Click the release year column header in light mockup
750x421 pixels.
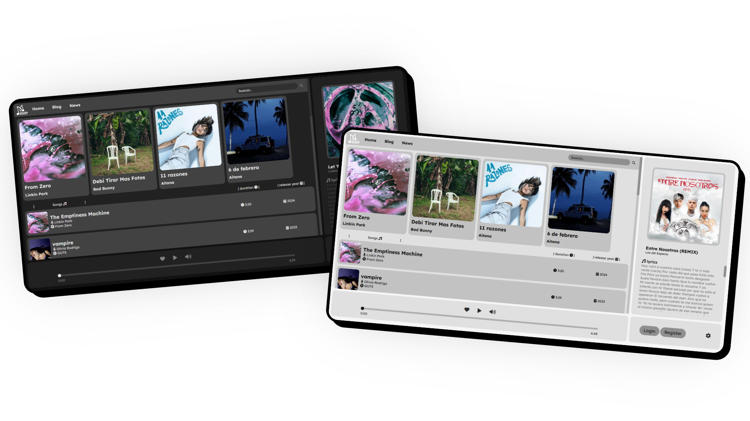point(606,258)
